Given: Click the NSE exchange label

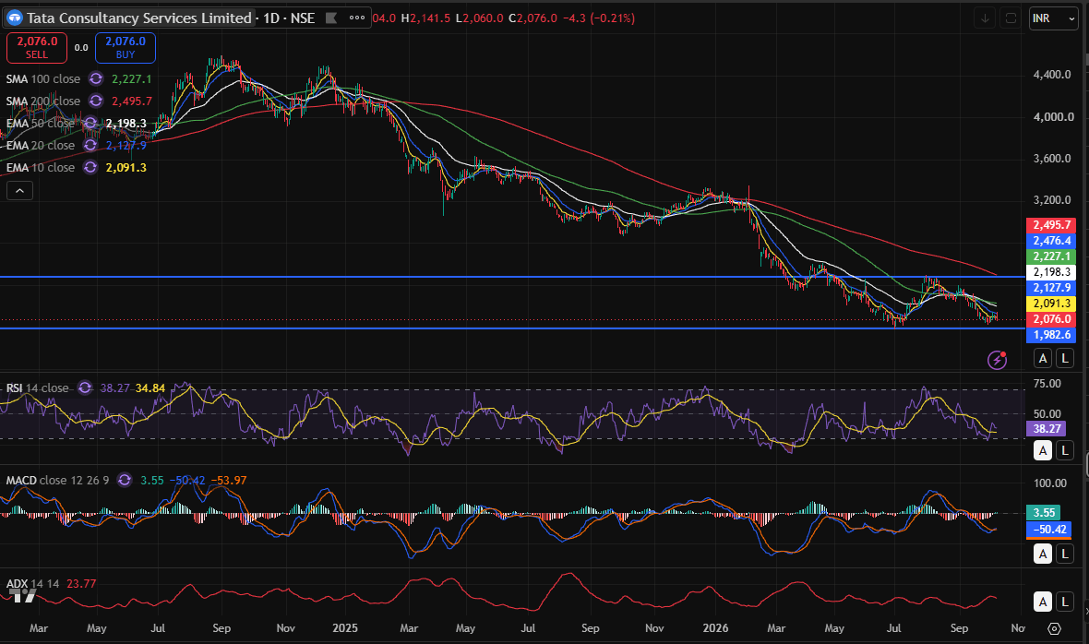Looking at the screenshot, I should coord(303,18).
